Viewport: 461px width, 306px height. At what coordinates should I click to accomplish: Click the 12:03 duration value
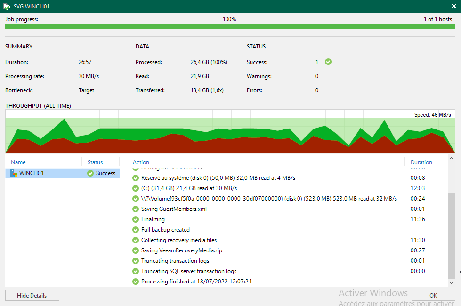pyautogui.click(x=418, y=188)
